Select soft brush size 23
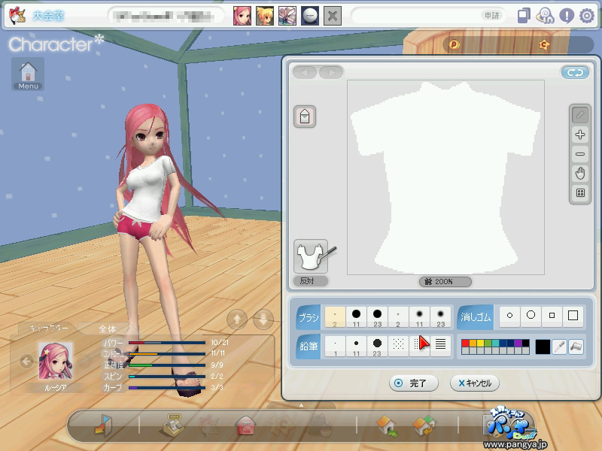The width and height of the screenshot is (602, 451). [x=440, y=316]
